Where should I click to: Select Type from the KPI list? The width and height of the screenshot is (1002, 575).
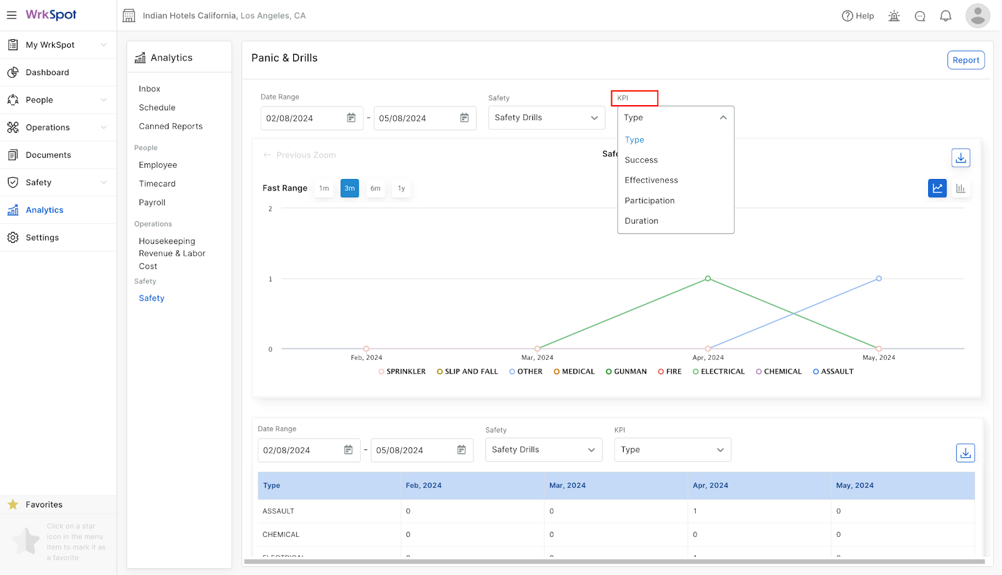pyautogui.click(x=676, y=140)
